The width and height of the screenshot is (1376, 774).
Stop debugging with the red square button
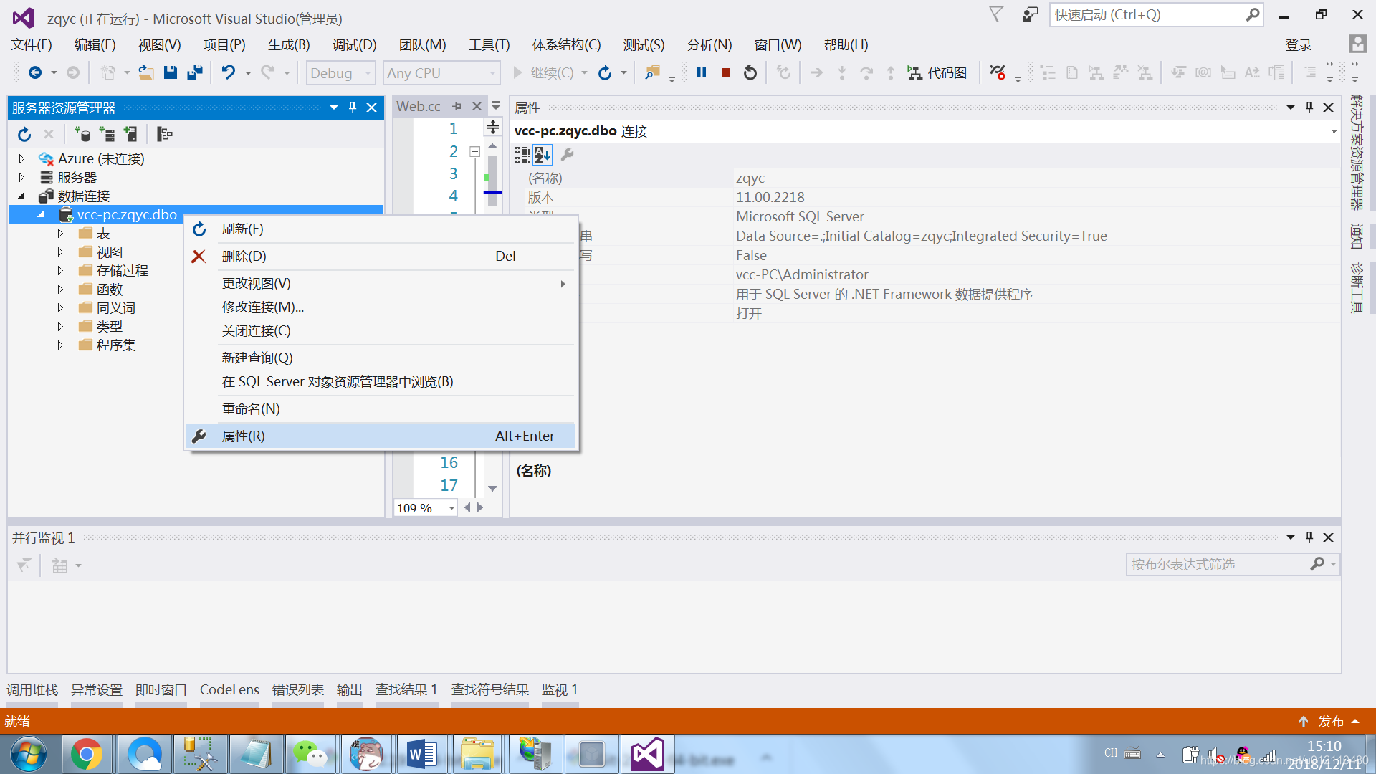(726, 72)
